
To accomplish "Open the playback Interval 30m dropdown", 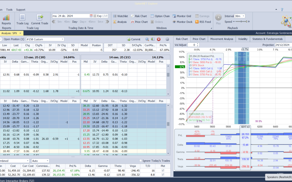I will click(243, 16).
